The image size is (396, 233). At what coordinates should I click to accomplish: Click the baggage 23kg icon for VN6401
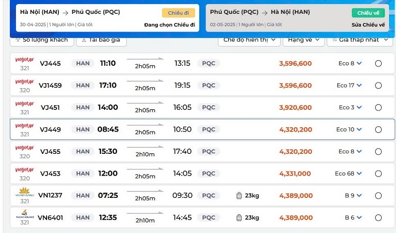tap(239, 218)
